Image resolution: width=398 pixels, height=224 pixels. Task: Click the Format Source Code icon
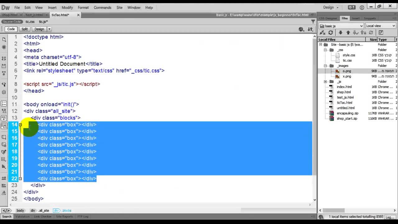click(x=4, y=193)
